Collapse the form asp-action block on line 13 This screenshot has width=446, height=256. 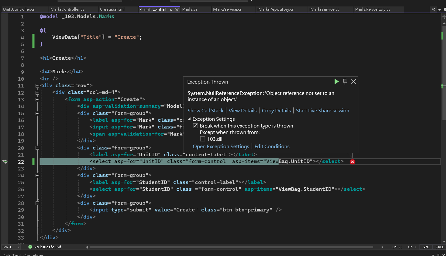37,99
